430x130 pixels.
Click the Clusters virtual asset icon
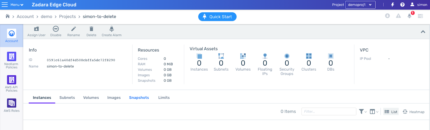(309, 56)
